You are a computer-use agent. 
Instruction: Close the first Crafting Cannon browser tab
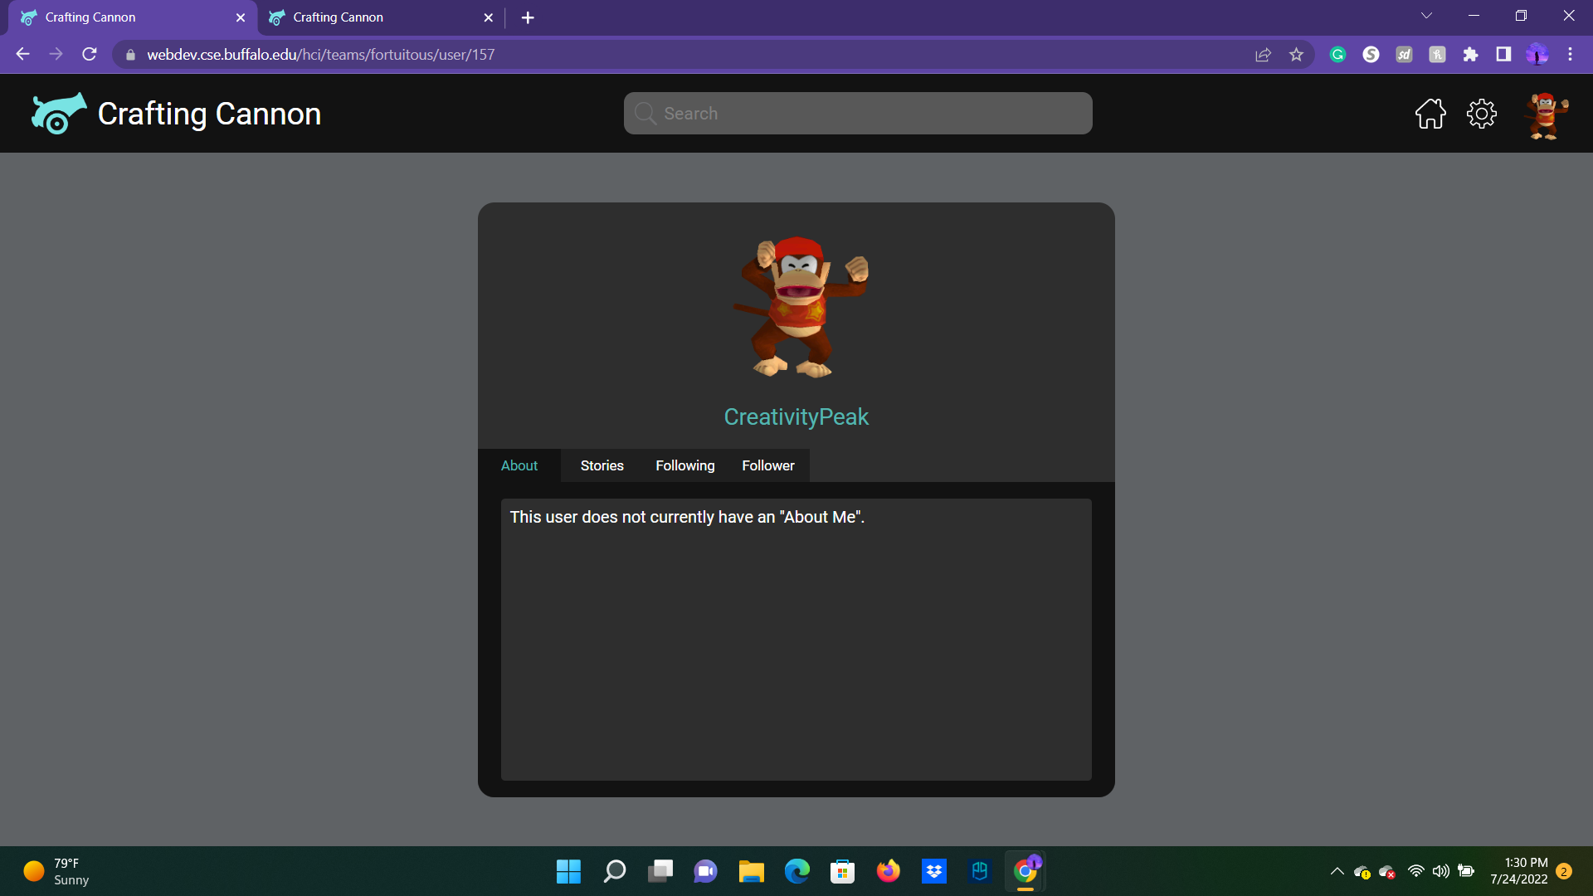tap(241, 17)
